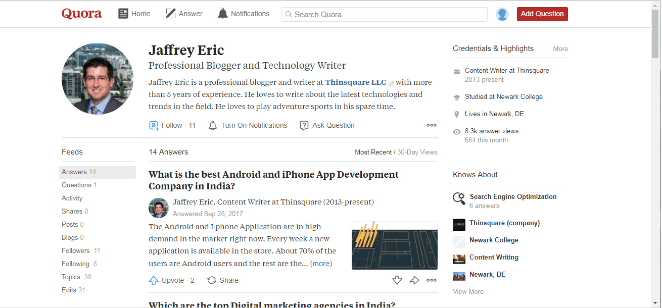Click Jaffrey Eric's large profile photo
Viewport: 662px width, 308px height.
[98, 79]
